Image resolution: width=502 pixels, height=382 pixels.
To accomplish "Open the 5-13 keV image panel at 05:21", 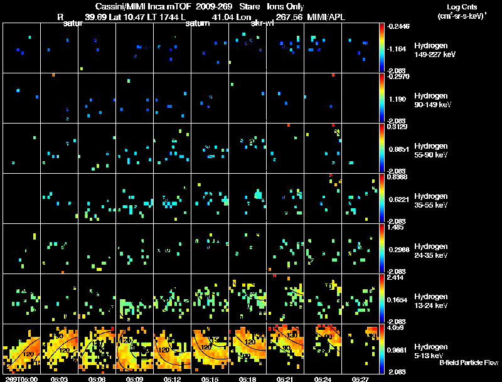I will pos(285,349).
